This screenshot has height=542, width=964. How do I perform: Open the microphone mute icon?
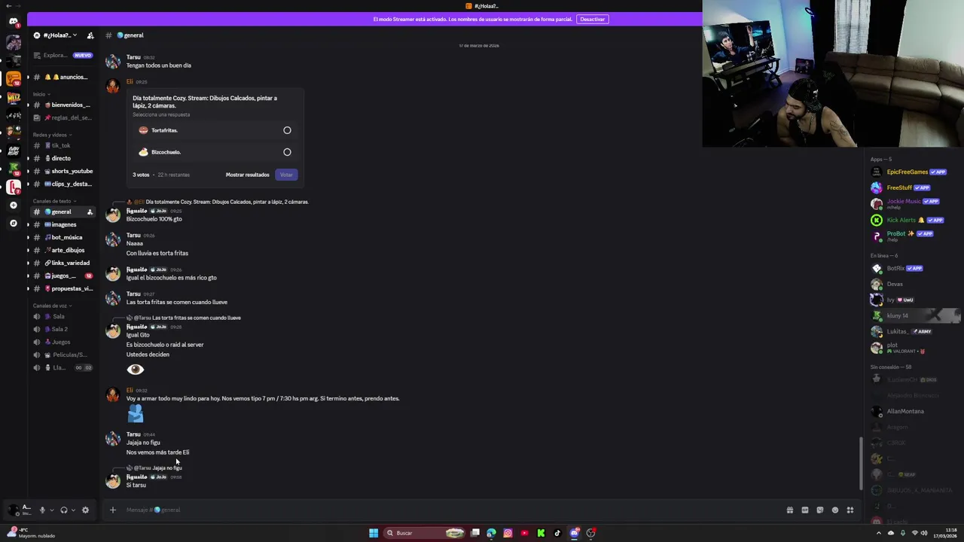[x=42, y=510]
